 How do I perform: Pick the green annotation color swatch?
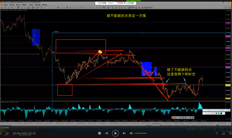point(219,113)
